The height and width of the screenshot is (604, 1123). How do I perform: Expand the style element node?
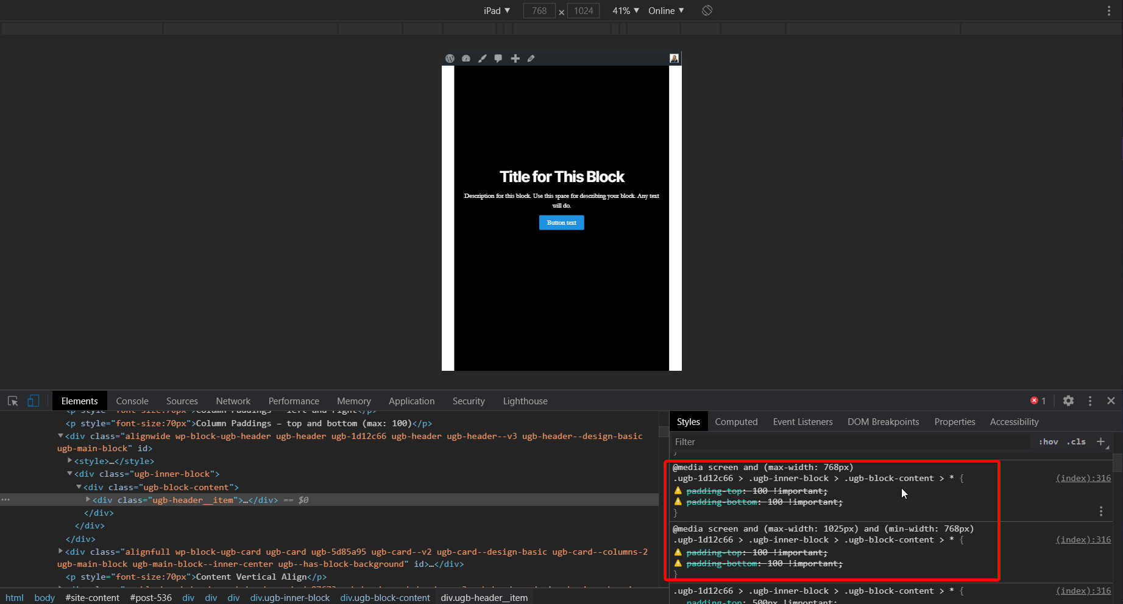tap(69, 461)
